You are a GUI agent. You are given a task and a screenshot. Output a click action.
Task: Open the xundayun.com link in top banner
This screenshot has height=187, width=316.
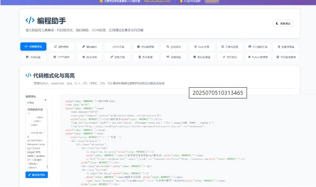(x=157, y=1)
